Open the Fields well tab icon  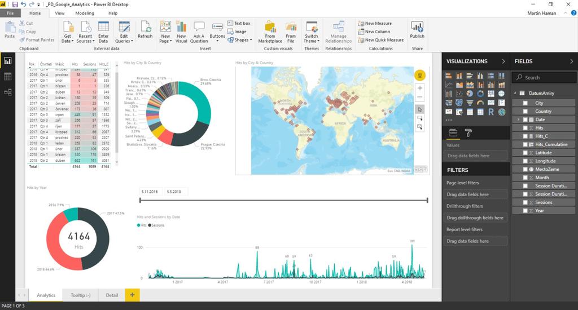pyautogui.click(x=453, y=132)
